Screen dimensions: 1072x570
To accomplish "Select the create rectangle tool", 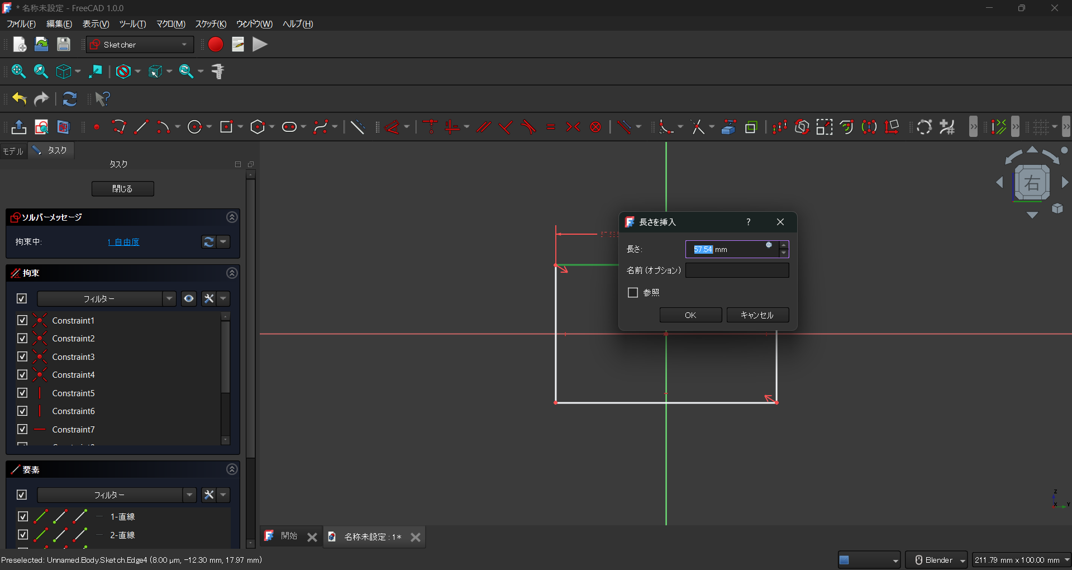I will pyautogui.click(x=226, y=127).
